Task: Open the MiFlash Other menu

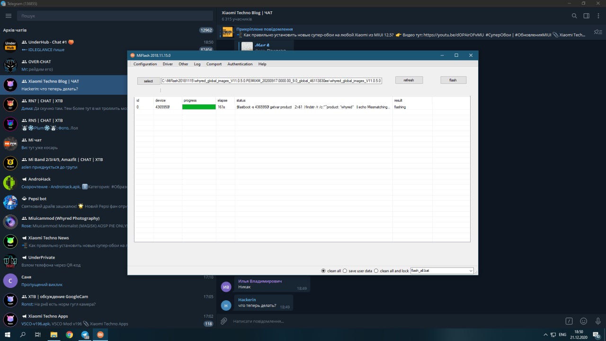Action: [183, 64]
